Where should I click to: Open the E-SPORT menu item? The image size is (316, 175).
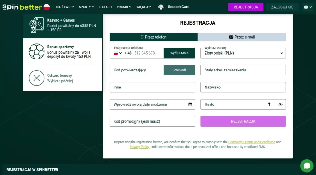[106, 7]
